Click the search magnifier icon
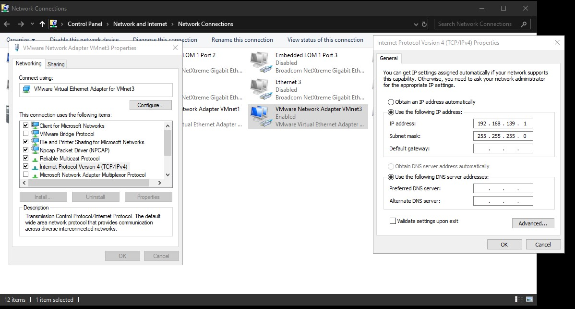This screenshot has height=309, width=575. (x=524, y=24)
